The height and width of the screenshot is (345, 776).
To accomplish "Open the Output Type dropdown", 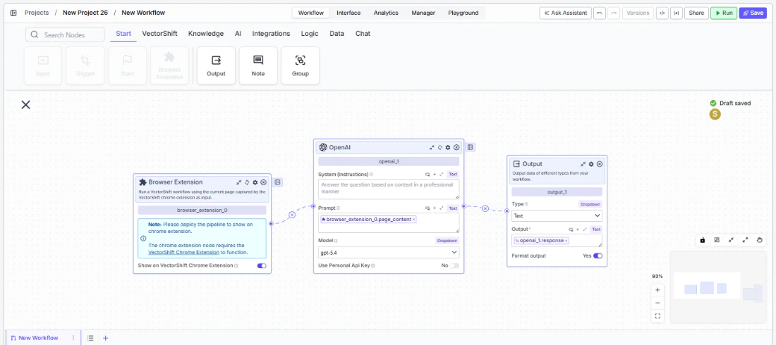I will tap(557, 215).
